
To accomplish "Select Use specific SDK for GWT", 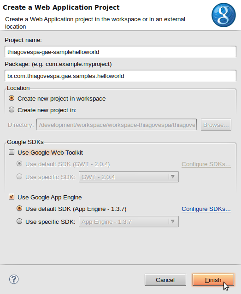I will [19, 176].
